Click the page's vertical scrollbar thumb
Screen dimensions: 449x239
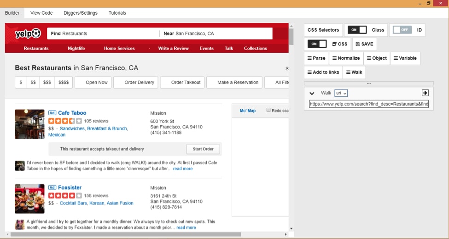click(x=291, y=37)
